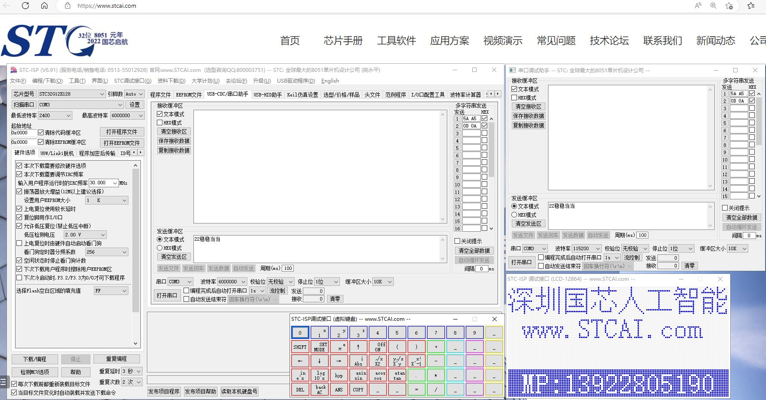The height and width of the screenshot is (400, 766).
Task: Switch to the U8W/Link1脱机 tab
Action: click(57, 153)
